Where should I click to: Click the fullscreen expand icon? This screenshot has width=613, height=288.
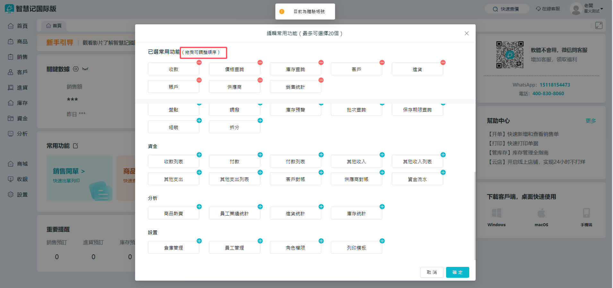click(x=599, y=26)
